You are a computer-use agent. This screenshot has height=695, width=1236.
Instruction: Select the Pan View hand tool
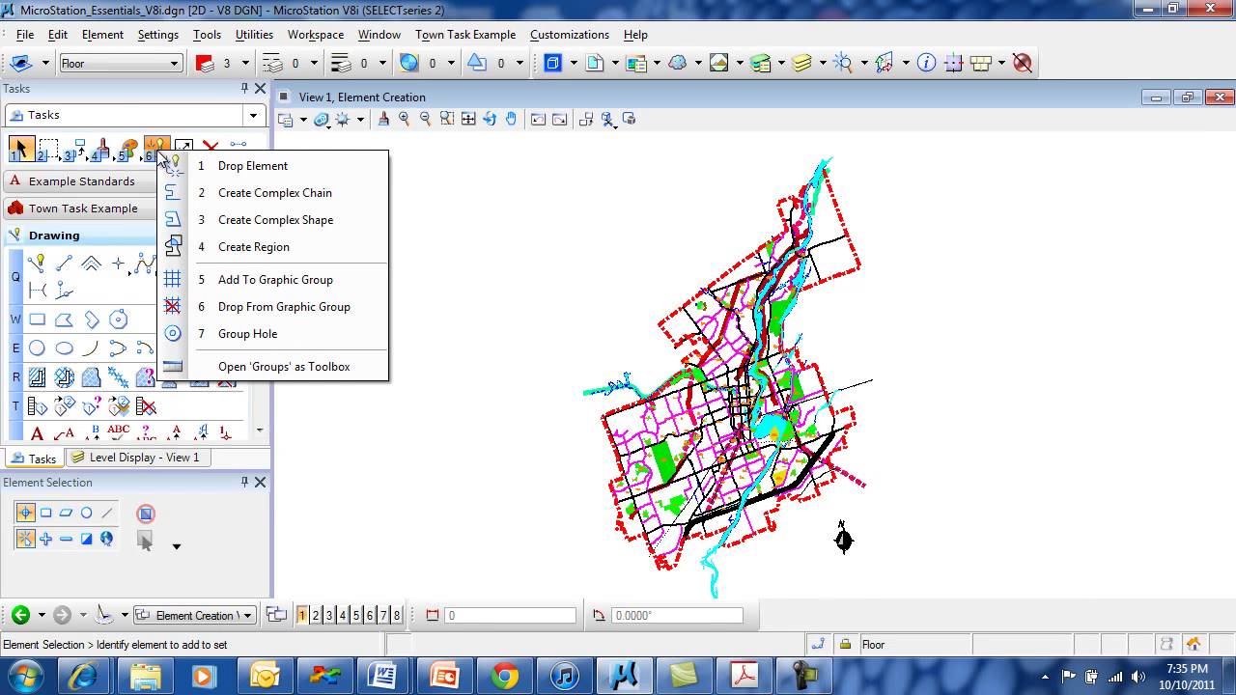point(511,120)
